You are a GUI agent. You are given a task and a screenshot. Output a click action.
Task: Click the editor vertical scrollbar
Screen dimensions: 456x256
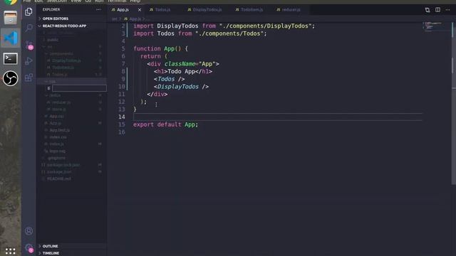click(x=454, y=103)
